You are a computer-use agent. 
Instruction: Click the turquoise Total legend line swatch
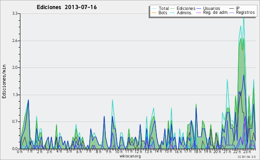click(x=154, y=9)
